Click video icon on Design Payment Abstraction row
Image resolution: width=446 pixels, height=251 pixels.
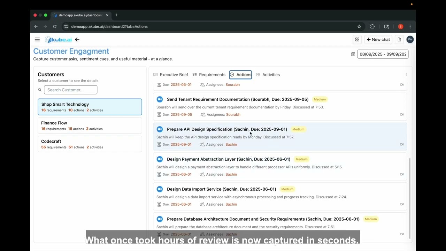(402, 174)
